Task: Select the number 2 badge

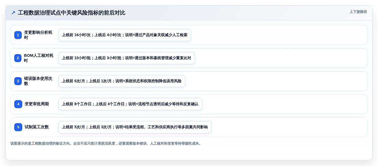Action: (18, 58)
